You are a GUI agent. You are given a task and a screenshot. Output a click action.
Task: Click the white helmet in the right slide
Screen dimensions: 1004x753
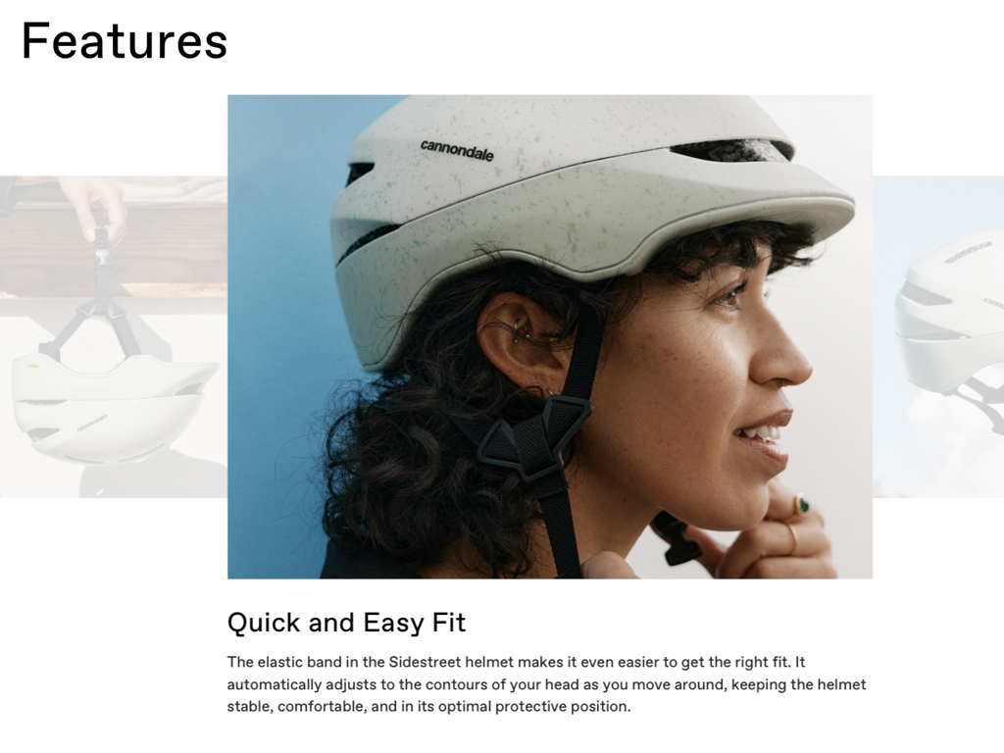[950, 307]
